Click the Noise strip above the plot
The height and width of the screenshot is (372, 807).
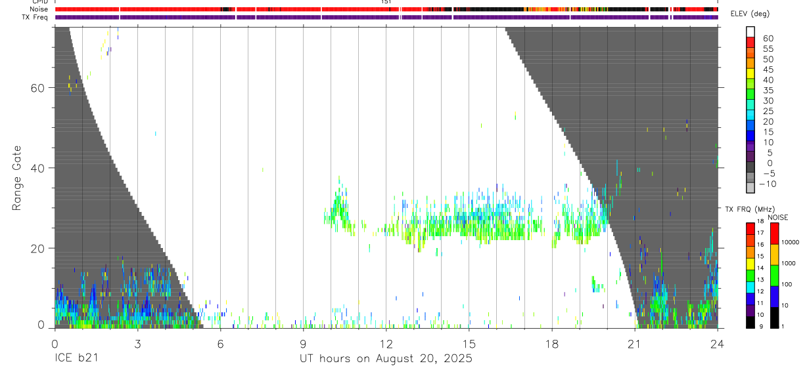pos(386,9)
